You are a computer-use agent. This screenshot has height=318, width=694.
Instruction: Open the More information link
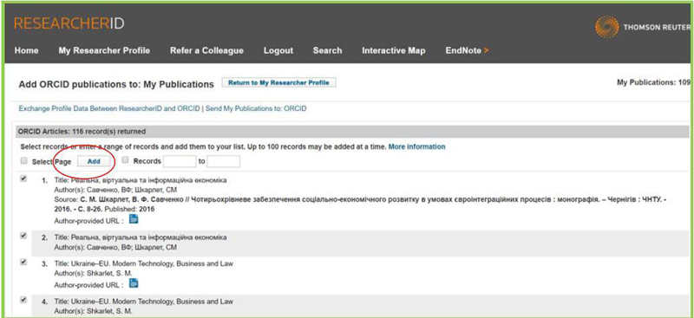click(417, 146)
